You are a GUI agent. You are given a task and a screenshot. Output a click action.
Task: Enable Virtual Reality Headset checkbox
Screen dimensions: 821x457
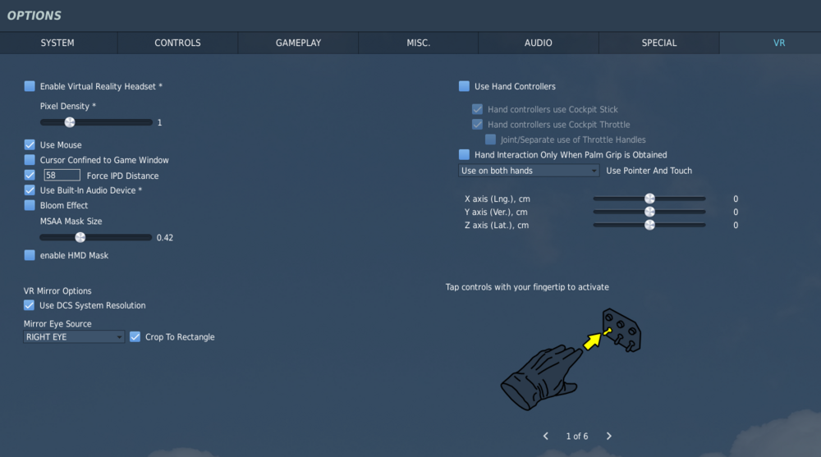click(x=30, y=86)
